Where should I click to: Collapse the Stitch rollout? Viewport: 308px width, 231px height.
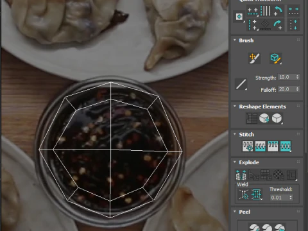tap(235, 134)
